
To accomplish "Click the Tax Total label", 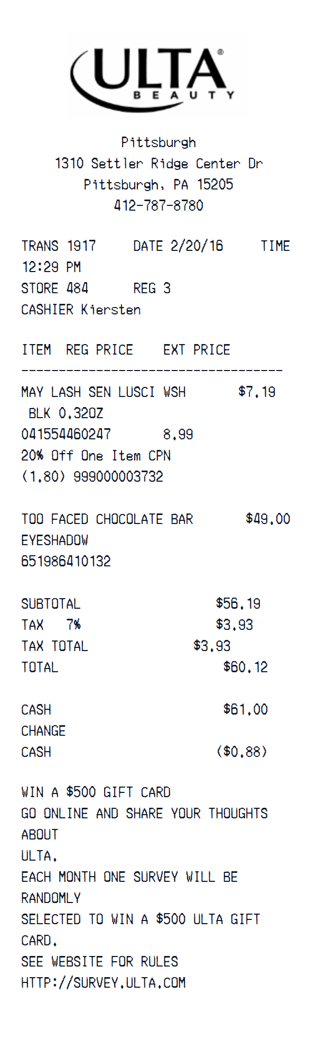I will point(54,646).
